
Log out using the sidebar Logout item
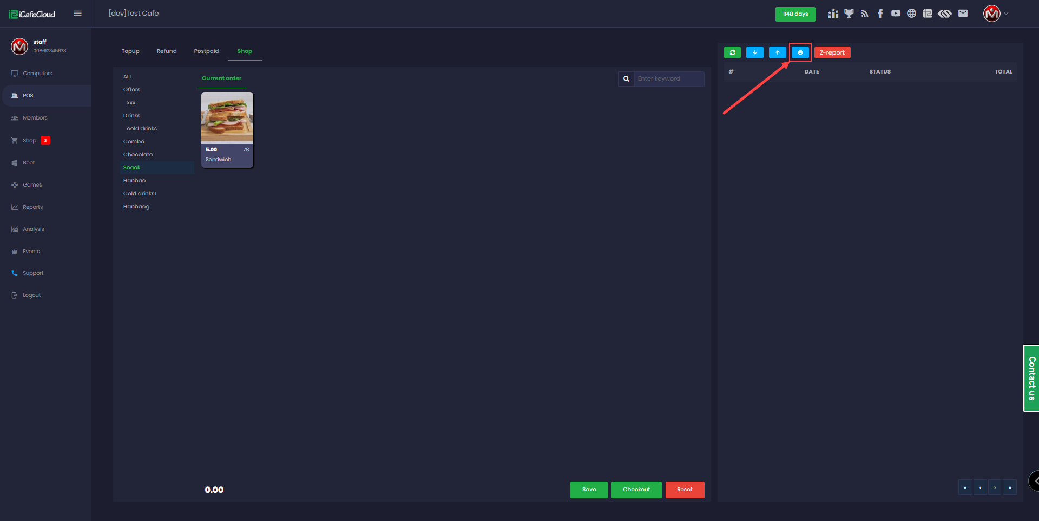click(x=45, y=295)
